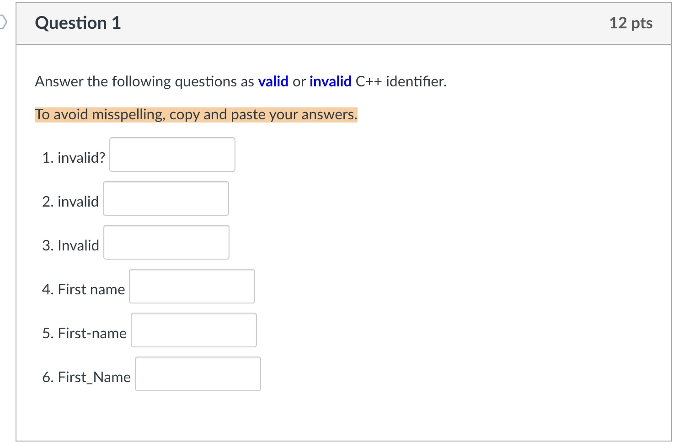Click inside the answer box for "First name"
673x447 pixels.
(x=192, y=286)
